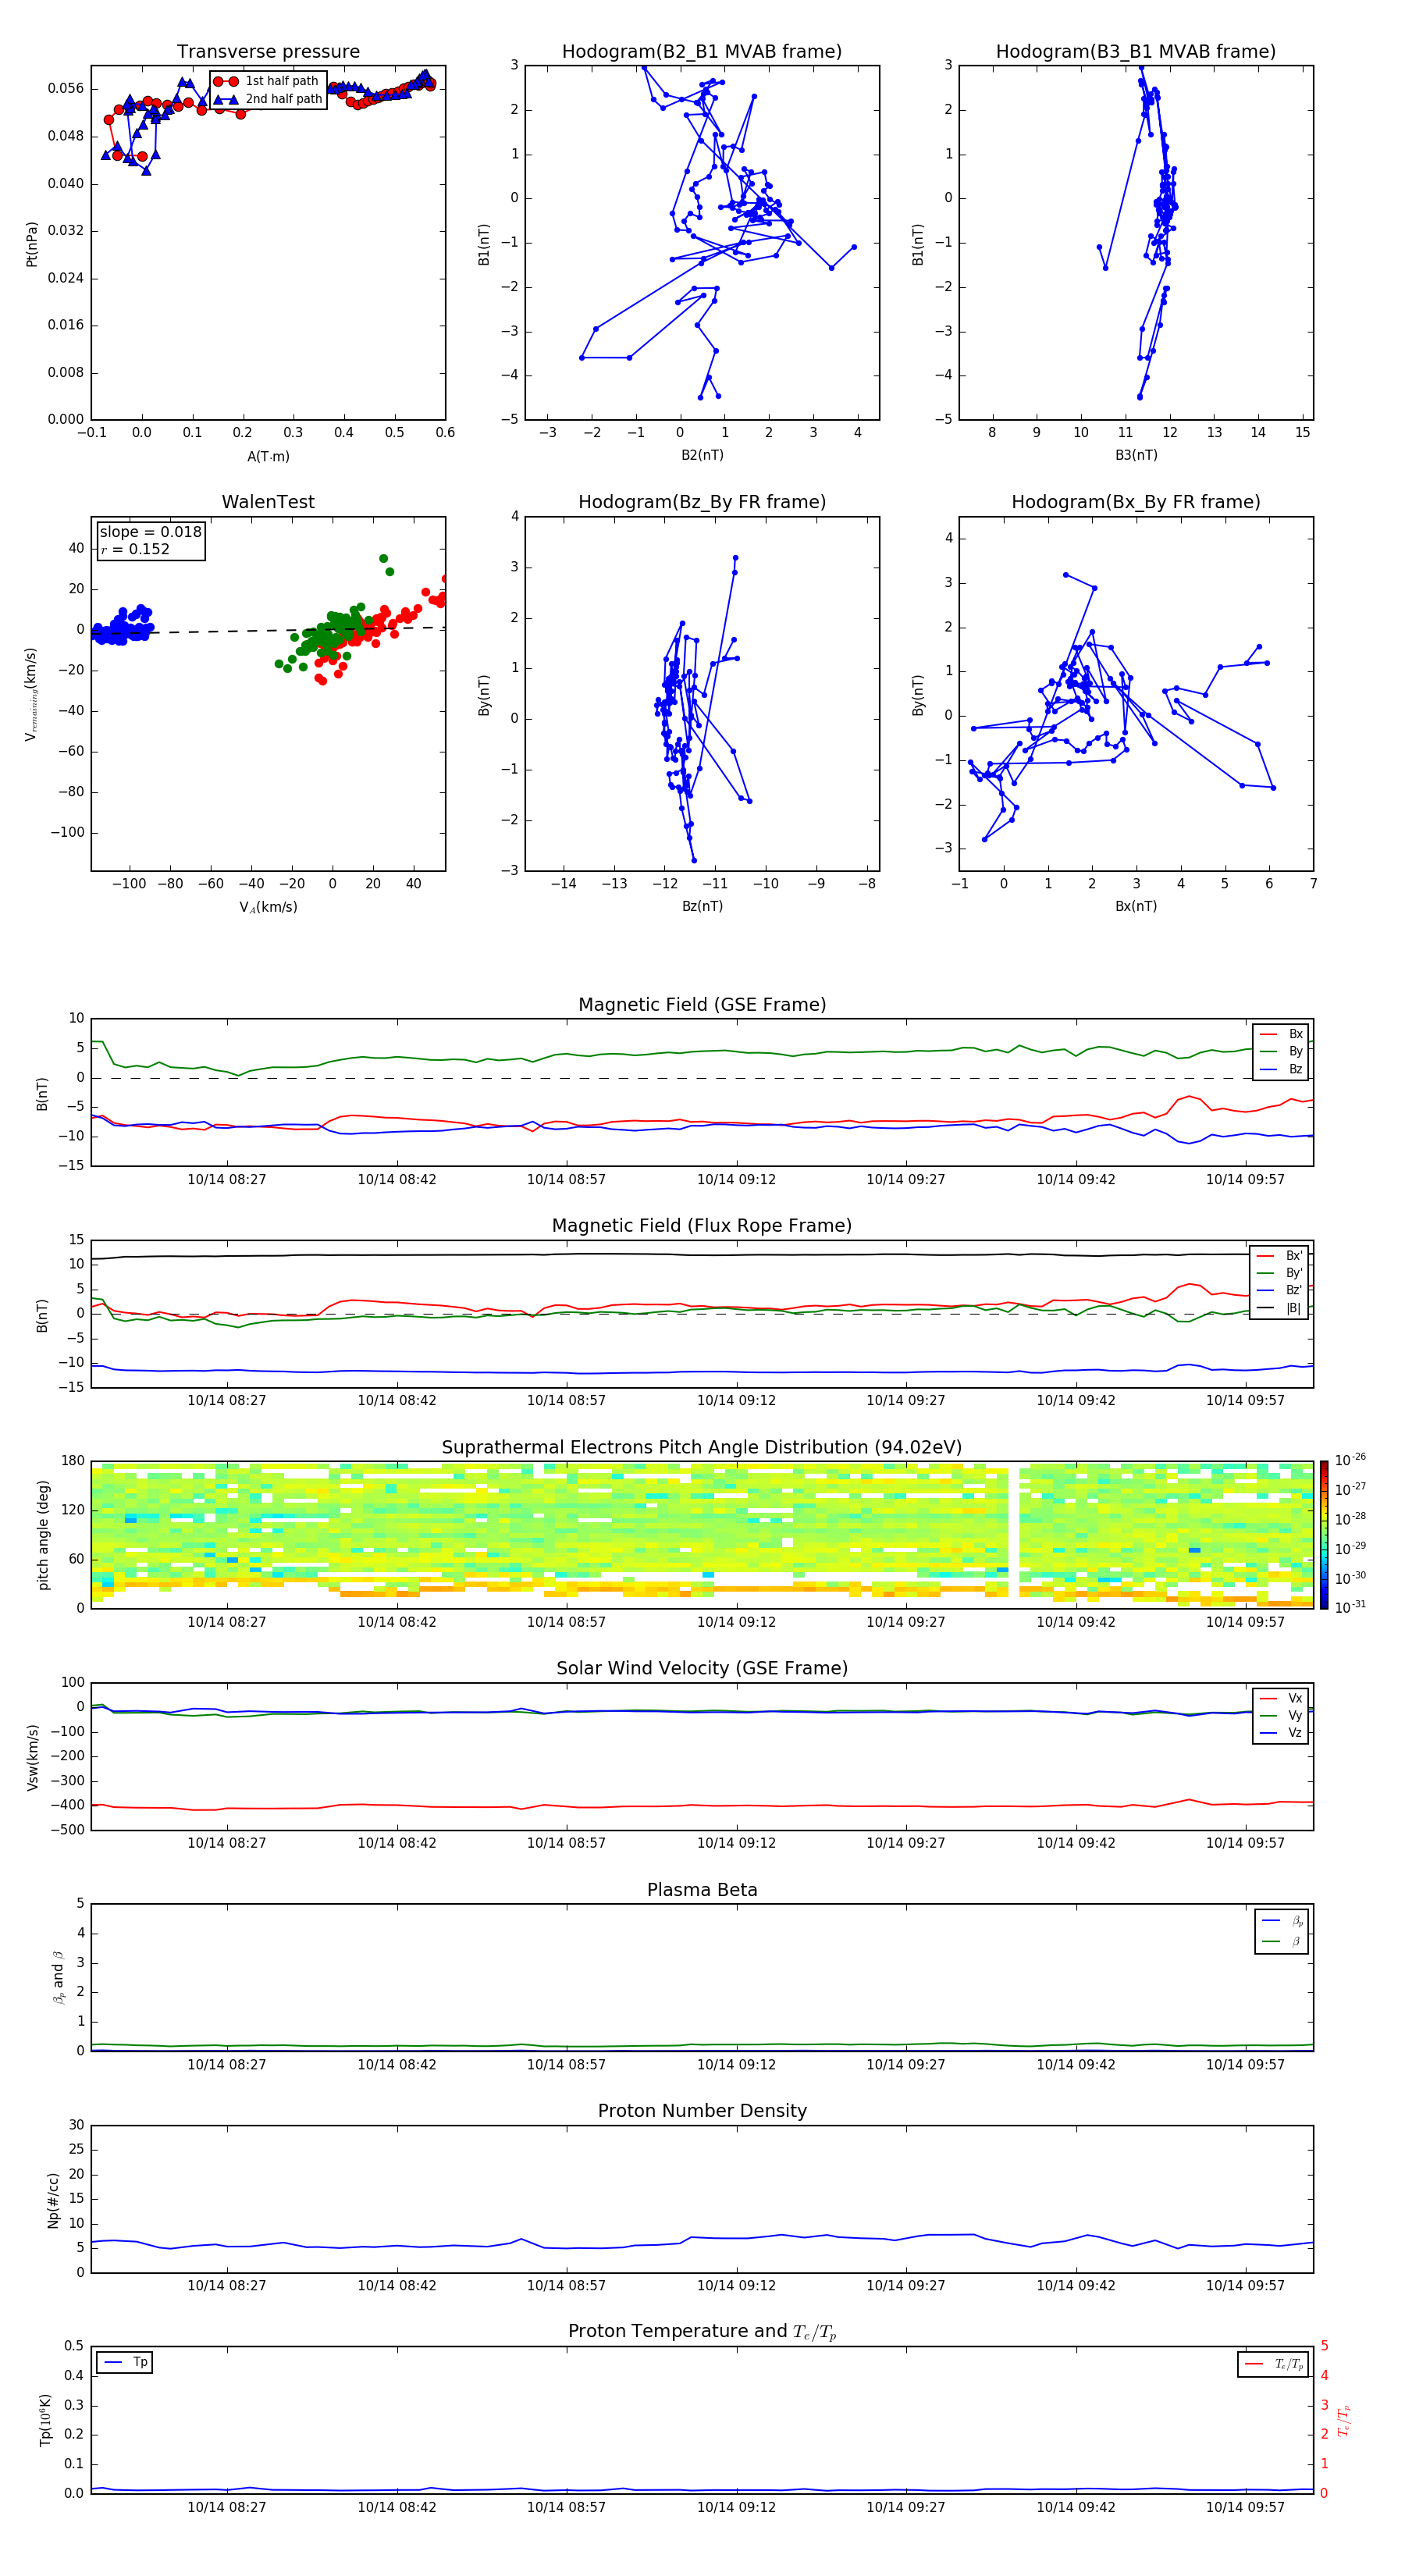1405x2576 pixels.
Task: Click the β entry in Plasma Beta legend
Action: (x=1282, y=1941)
